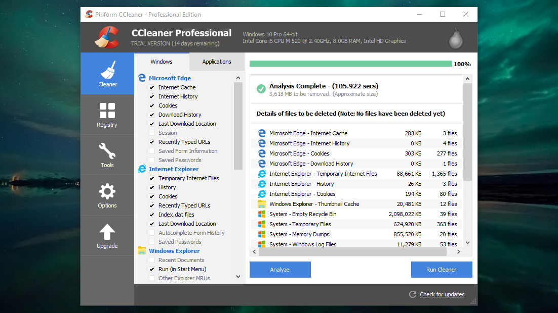Viewport: 558px width, 313px height.
Task: Click the Analyze button
Action: [x=280, y=269]
